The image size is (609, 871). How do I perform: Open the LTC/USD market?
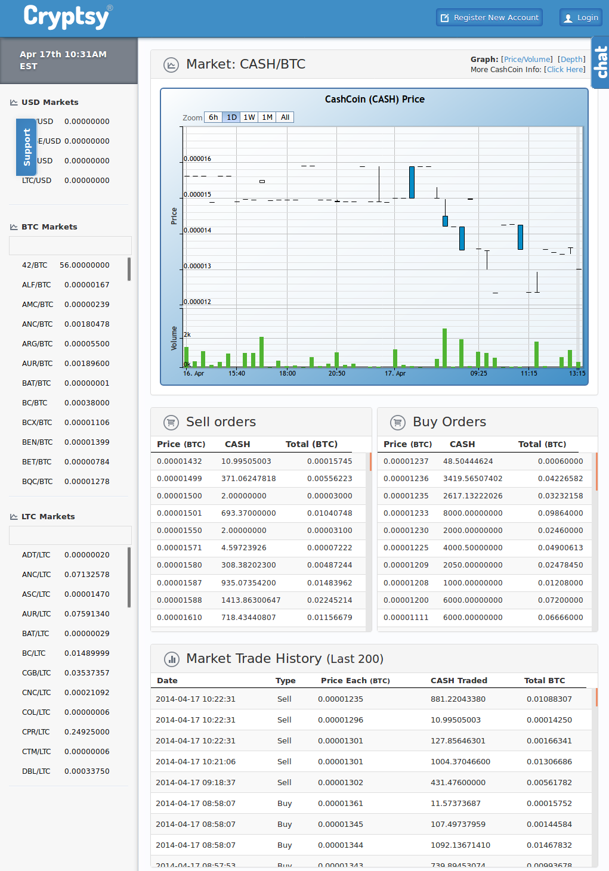(66, 181)
